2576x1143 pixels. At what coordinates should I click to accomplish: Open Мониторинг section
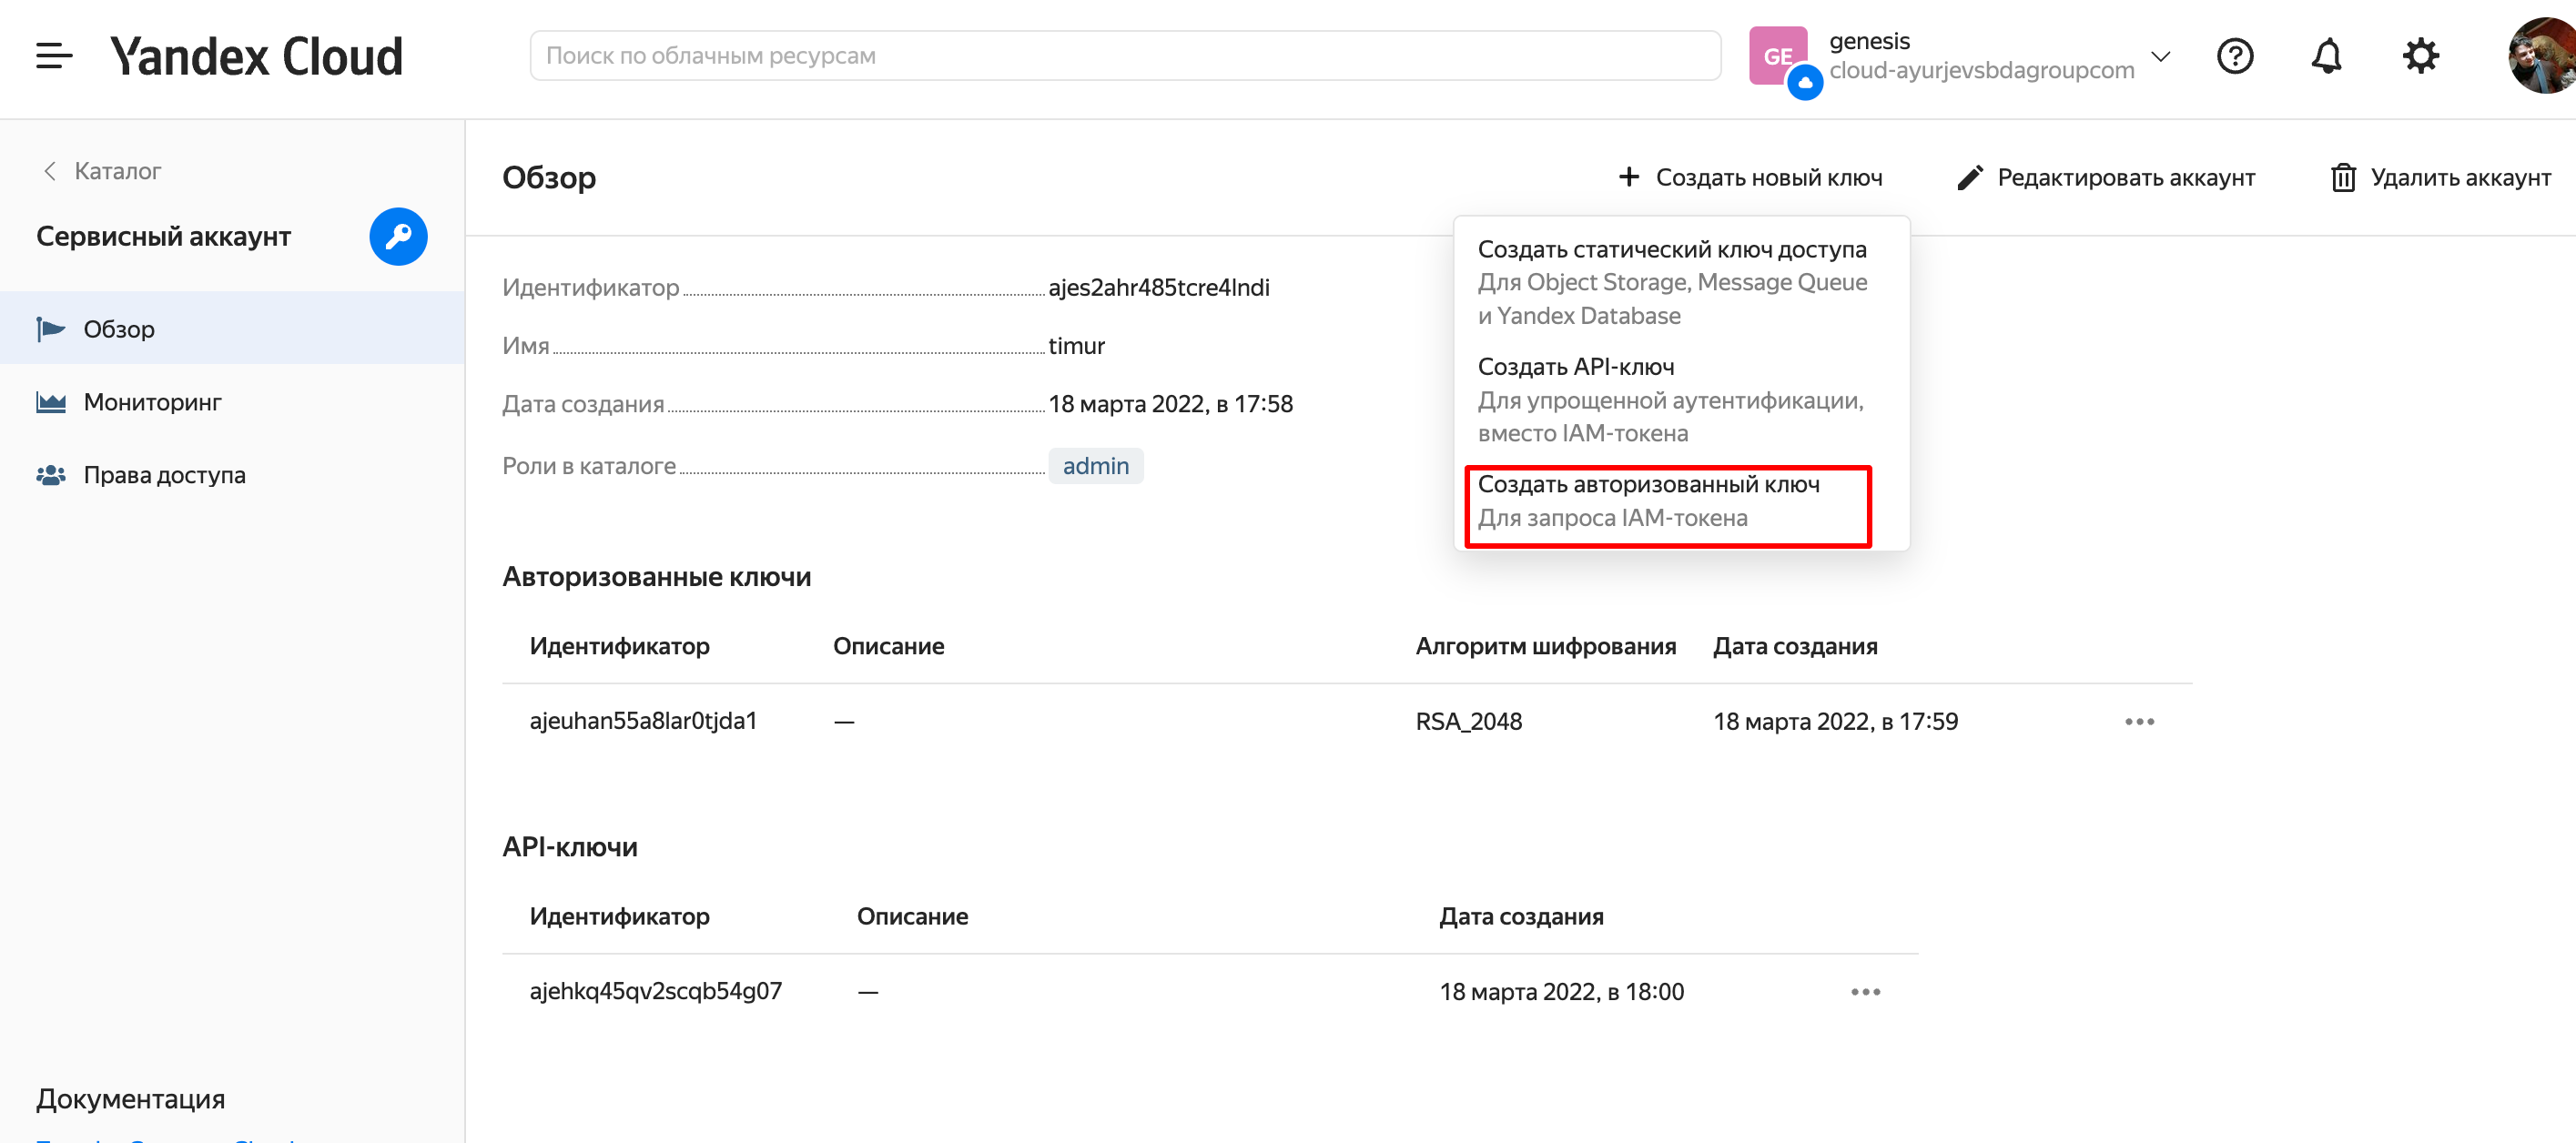pyautogui.click(x=232, y=401)
